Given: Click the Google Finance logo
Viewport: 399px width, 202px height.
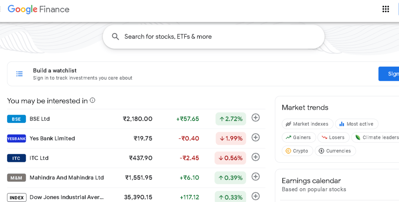Looking at the screenshot, I should [x=39, y=9].
